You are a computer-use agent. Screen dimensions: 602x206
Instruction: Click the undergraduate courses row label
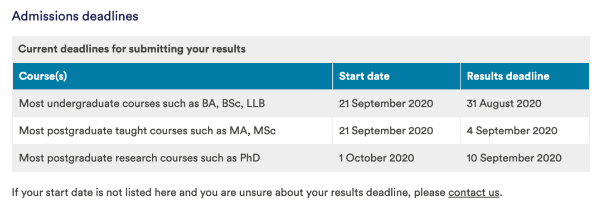pos(142,103)
